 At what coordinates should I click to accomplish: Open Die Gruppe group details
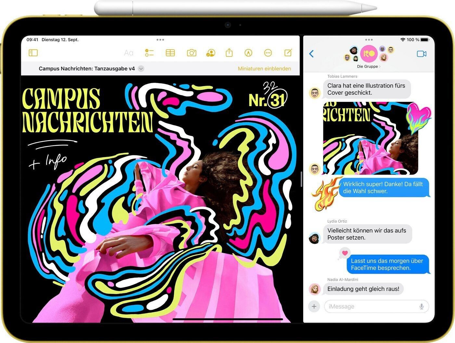[369, 67]
